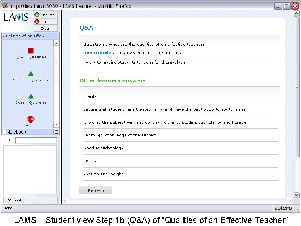Open the Dan Daniels name link
The width and height of the screenshot is (301, 226).
coord(97,53)
